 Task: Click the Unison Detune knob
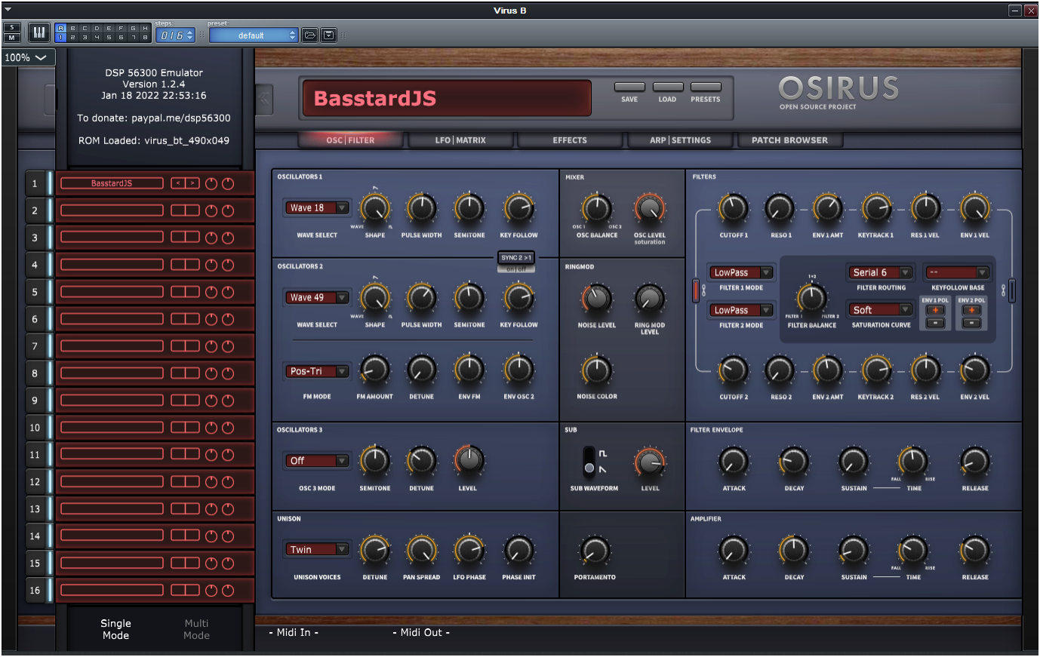click(374, 550)
